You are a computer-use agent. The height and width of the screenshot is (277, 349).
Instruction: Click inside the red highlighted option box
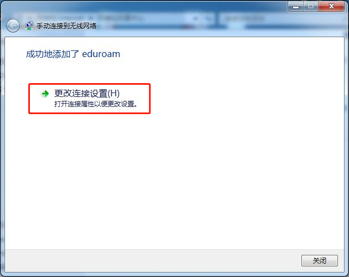coord(90,99)
